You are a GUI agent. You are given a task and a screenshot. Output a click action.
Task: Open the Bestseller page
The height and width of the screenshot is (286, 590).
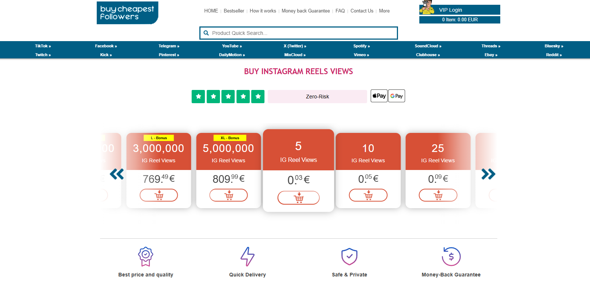(x=234, y=11)
